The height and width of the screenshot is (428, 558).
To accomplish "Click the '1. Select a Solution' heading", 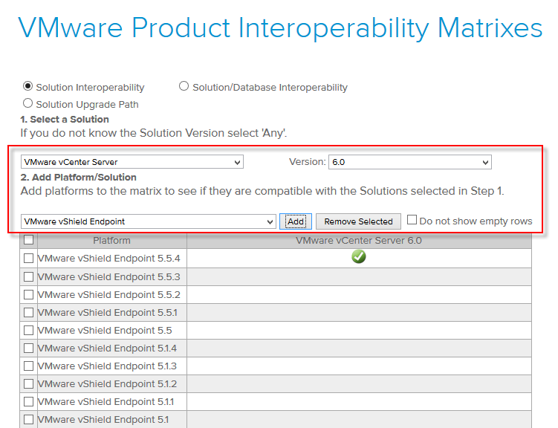I will 65,119.
